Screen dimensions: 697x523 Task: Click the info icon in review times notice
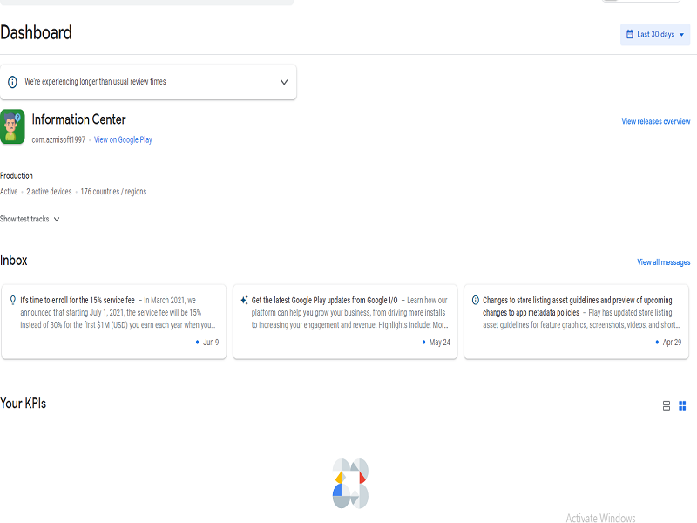pos(12,82)
